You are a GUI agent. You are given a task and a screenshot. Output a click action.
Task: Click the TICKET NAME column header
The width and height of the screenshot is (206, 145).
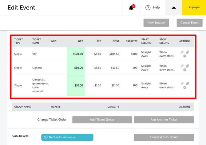[x=37, y=41]
